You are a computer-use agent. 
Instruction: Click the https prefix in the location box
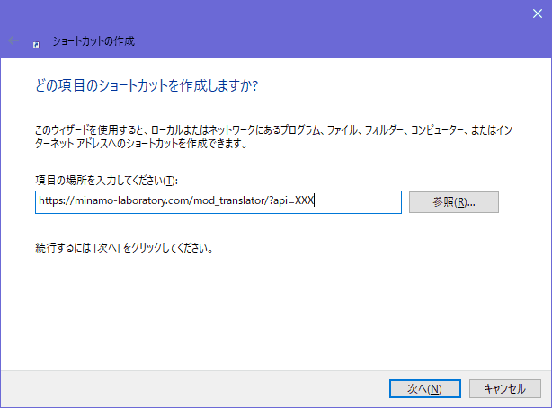[50, 202]
